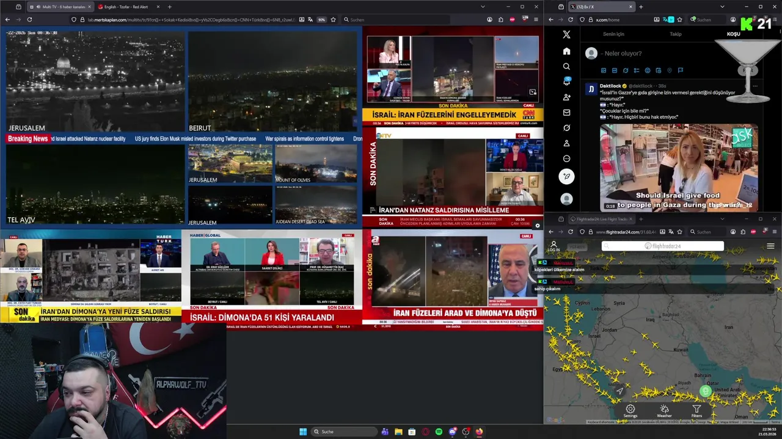
Task: Open the X Home icon in sidebar
Action: point(566,51)
